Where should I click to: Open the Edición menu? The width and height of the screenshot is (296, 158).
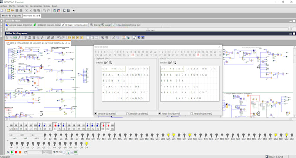point(12,6)
